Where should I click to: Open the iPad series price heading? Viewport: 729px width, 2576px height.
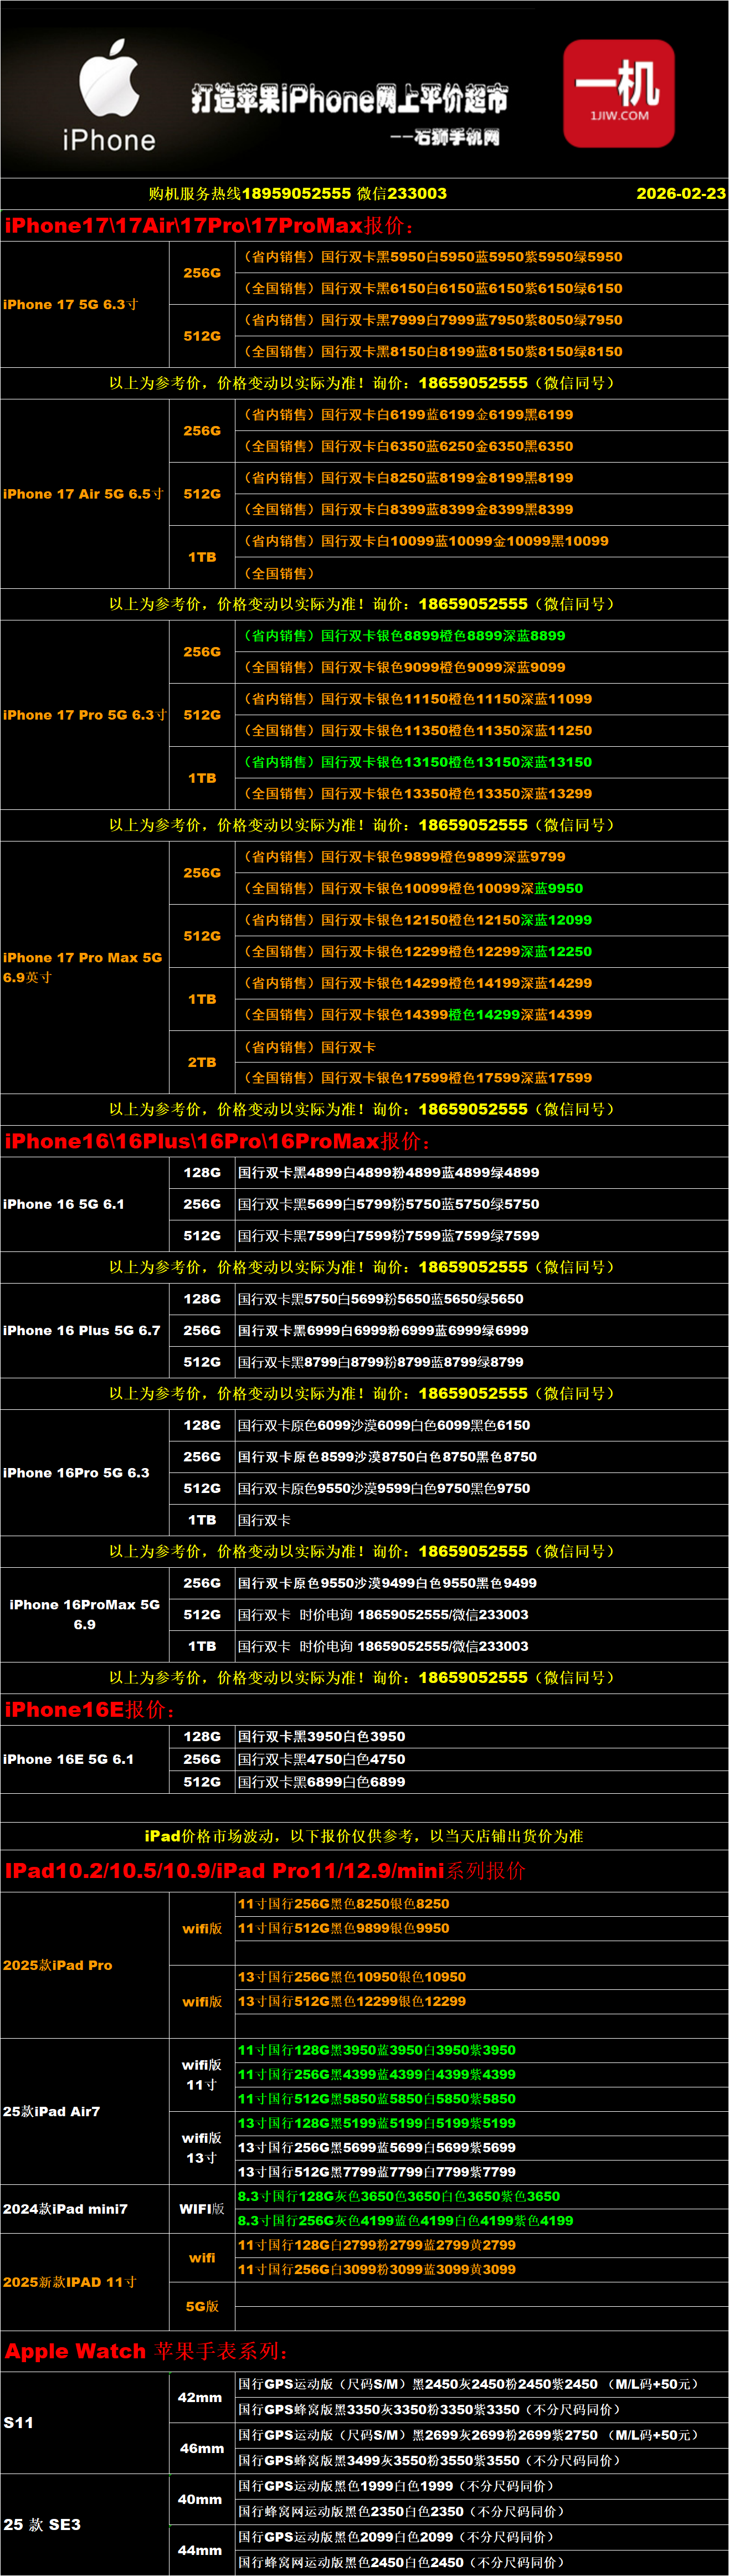264,1870
